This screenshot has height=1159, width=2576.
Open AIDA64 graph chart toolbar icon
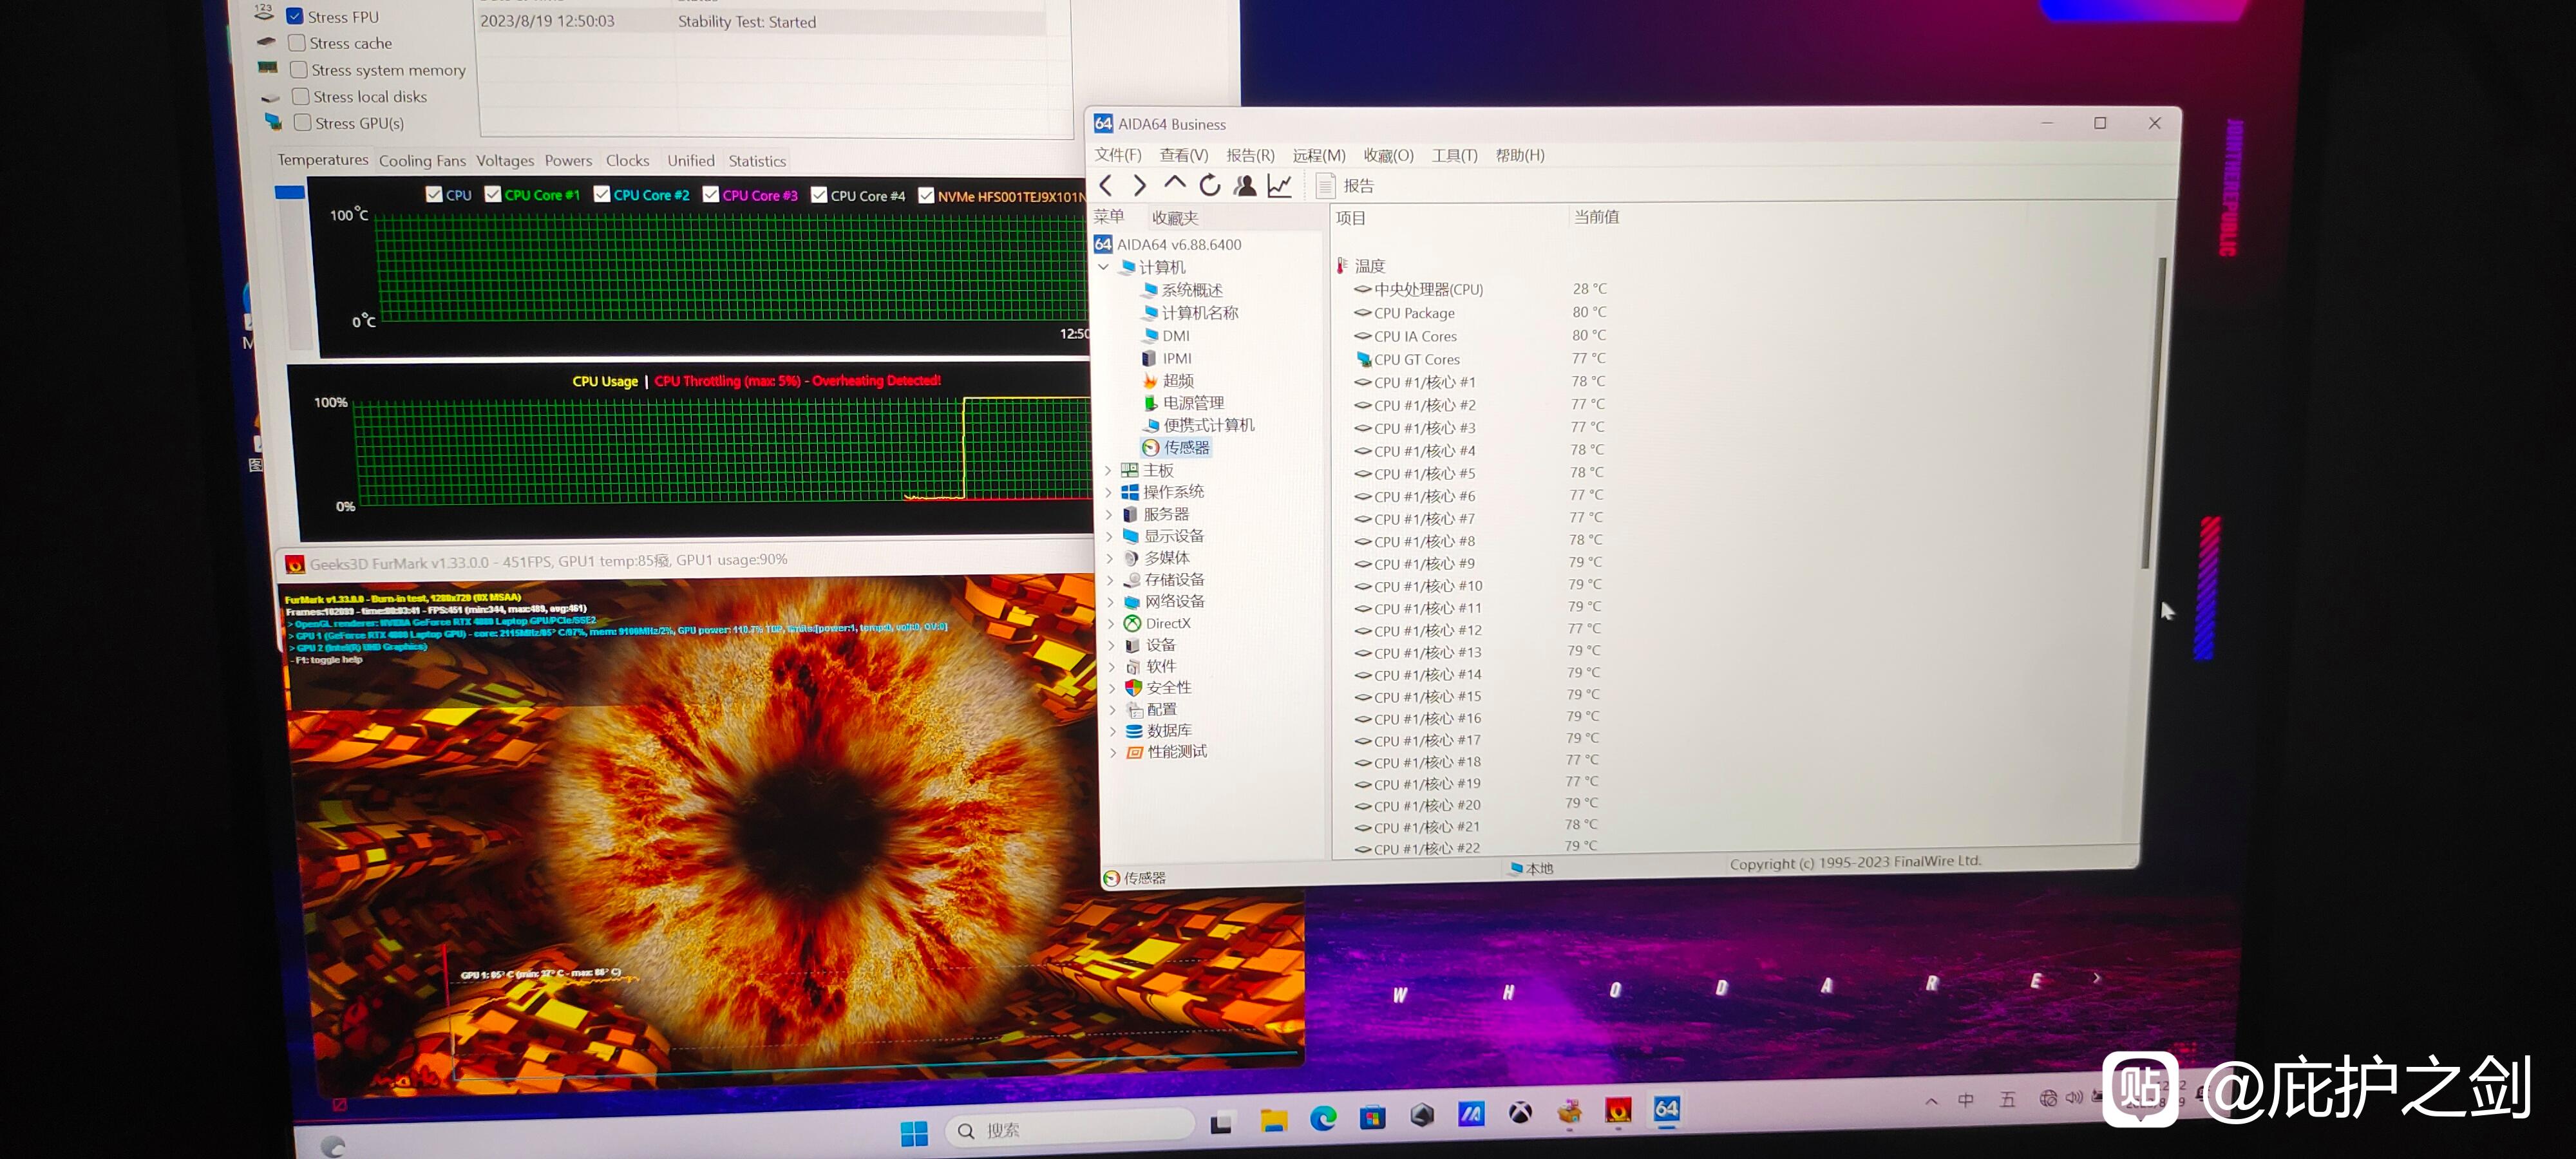coord(1279,185)
